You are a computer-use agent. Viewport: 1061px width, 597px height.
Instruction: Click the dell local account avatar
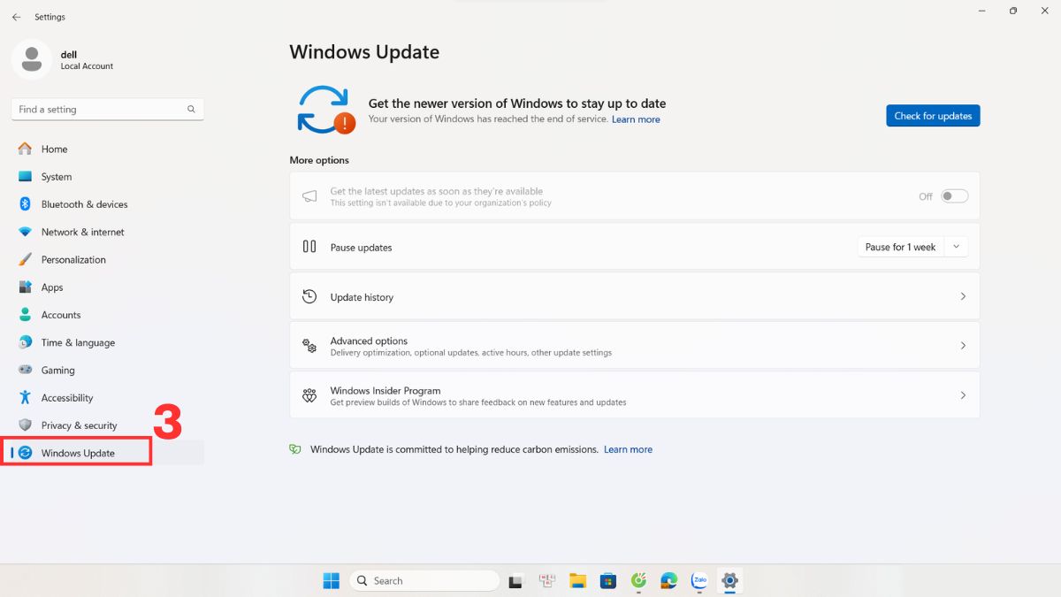(32, 59)
